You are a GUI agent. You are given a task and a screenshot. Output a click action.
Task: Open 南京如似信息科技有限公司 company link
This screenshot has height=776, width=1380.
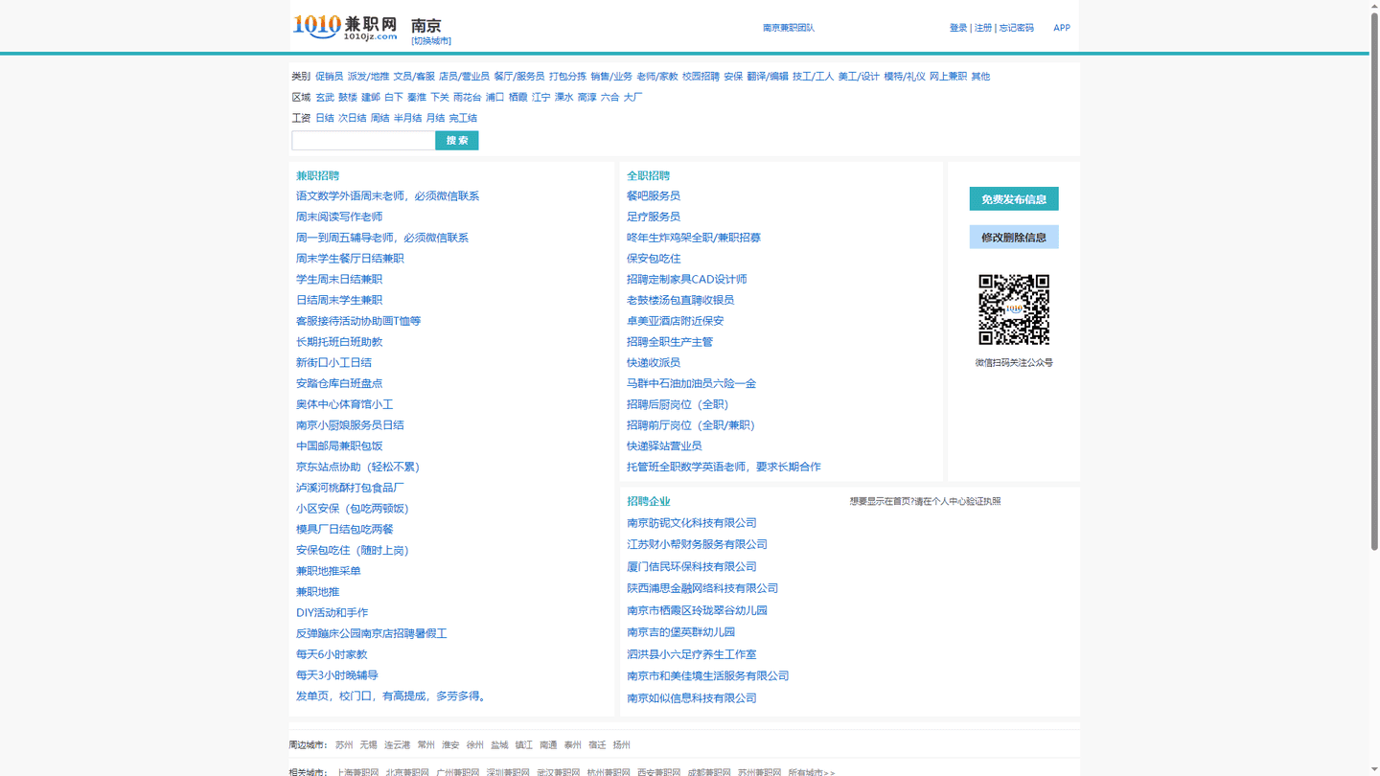692,698
